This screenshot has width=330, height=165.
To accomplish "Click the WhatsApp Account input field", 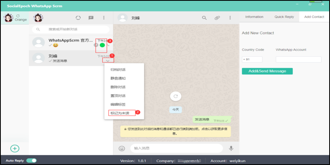I will pyautogui.click(x=299, y=59).
